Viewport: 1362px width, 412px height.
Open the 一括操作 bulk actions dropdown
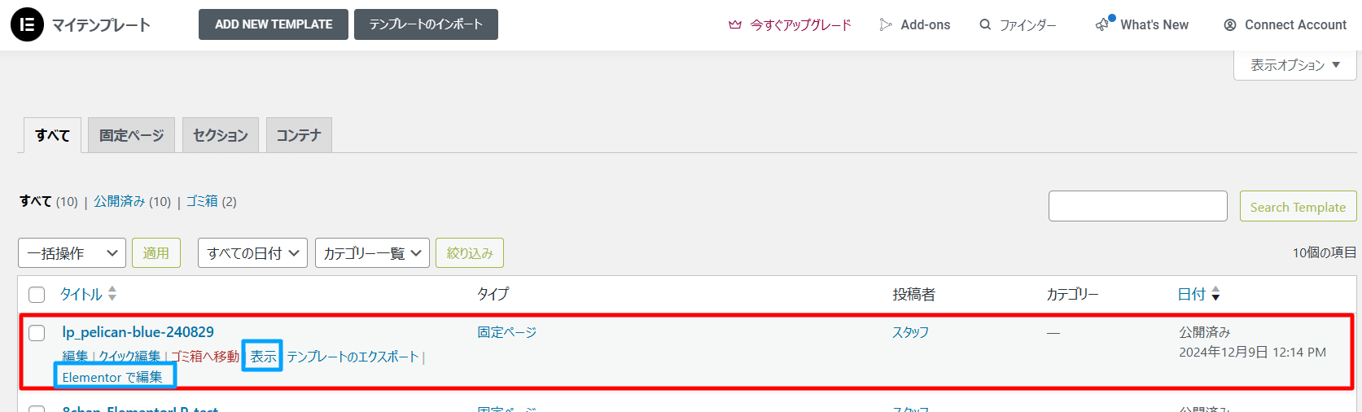tap(72, 253)
